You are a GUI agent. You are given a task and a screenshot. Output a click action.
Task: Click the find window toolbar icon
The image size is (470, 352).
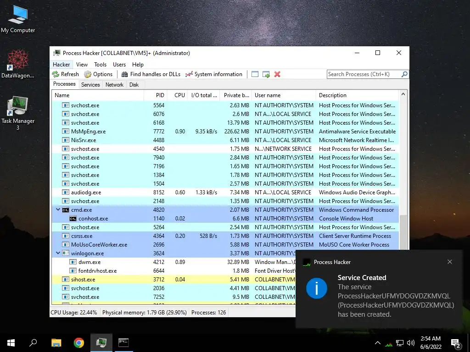tap(255, 74)
